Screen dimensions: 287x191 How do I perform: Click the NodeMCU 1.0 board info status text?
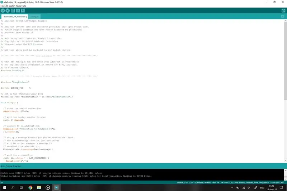(230, 182)
